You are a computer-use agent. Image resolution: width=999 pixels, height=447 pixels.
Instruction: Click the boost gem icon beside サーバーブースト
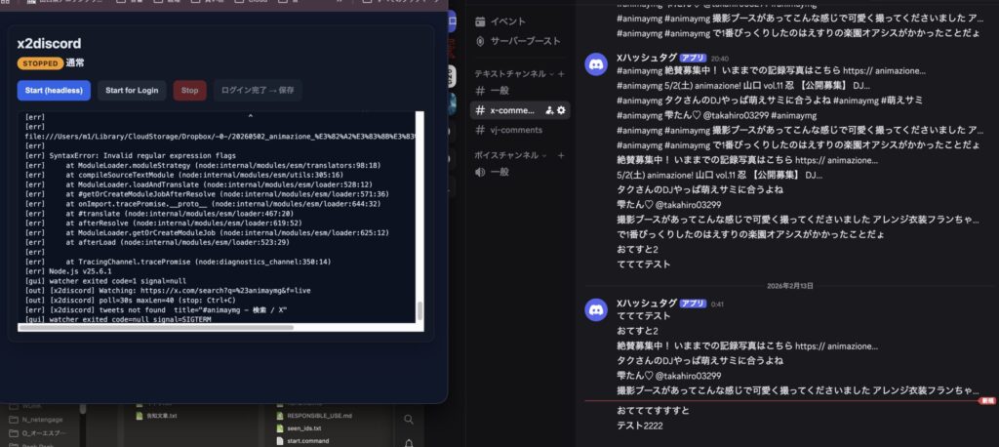coord(480,41)
